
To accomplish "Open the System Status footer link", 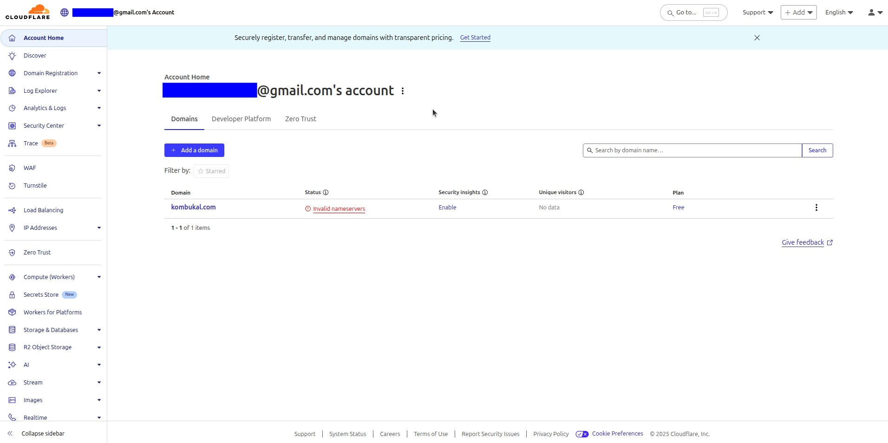I will (347, 434).
